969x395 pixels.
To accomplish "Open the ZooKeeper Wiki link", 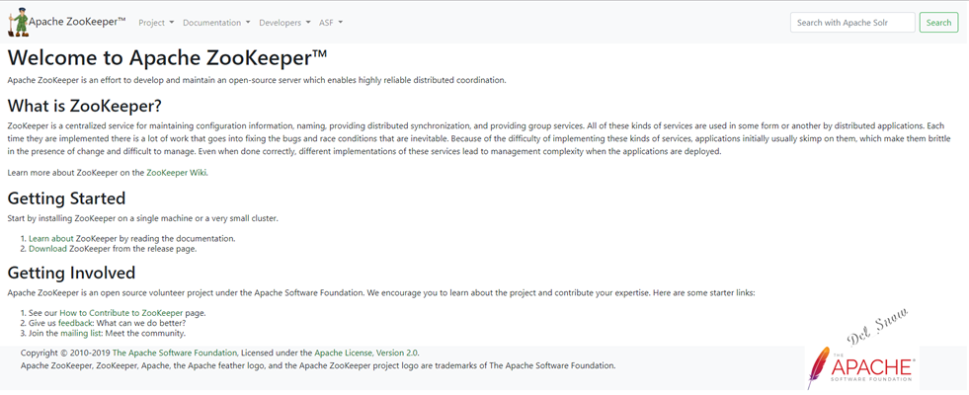I will [176, 173].
